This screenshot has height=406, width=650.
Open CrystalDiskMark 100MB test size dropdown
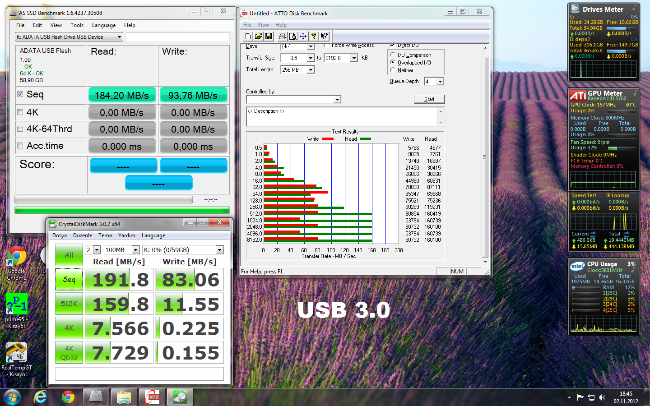(x=135, y=250)
